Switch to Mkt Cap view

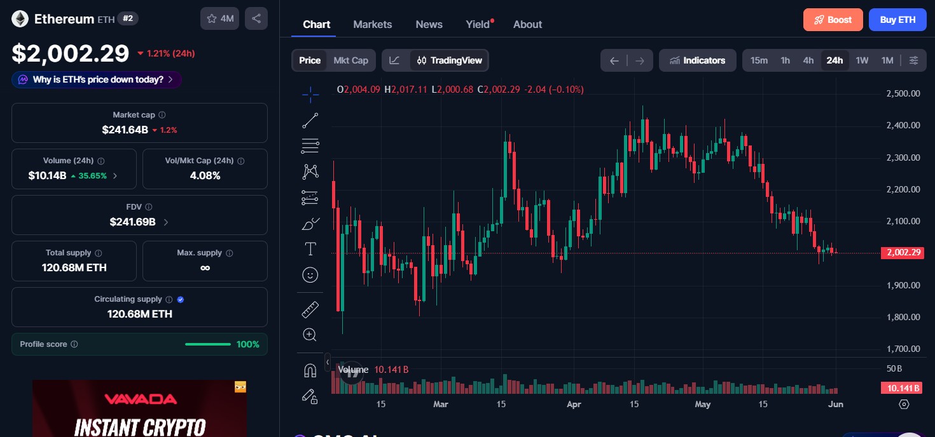(x=350, y=60)
